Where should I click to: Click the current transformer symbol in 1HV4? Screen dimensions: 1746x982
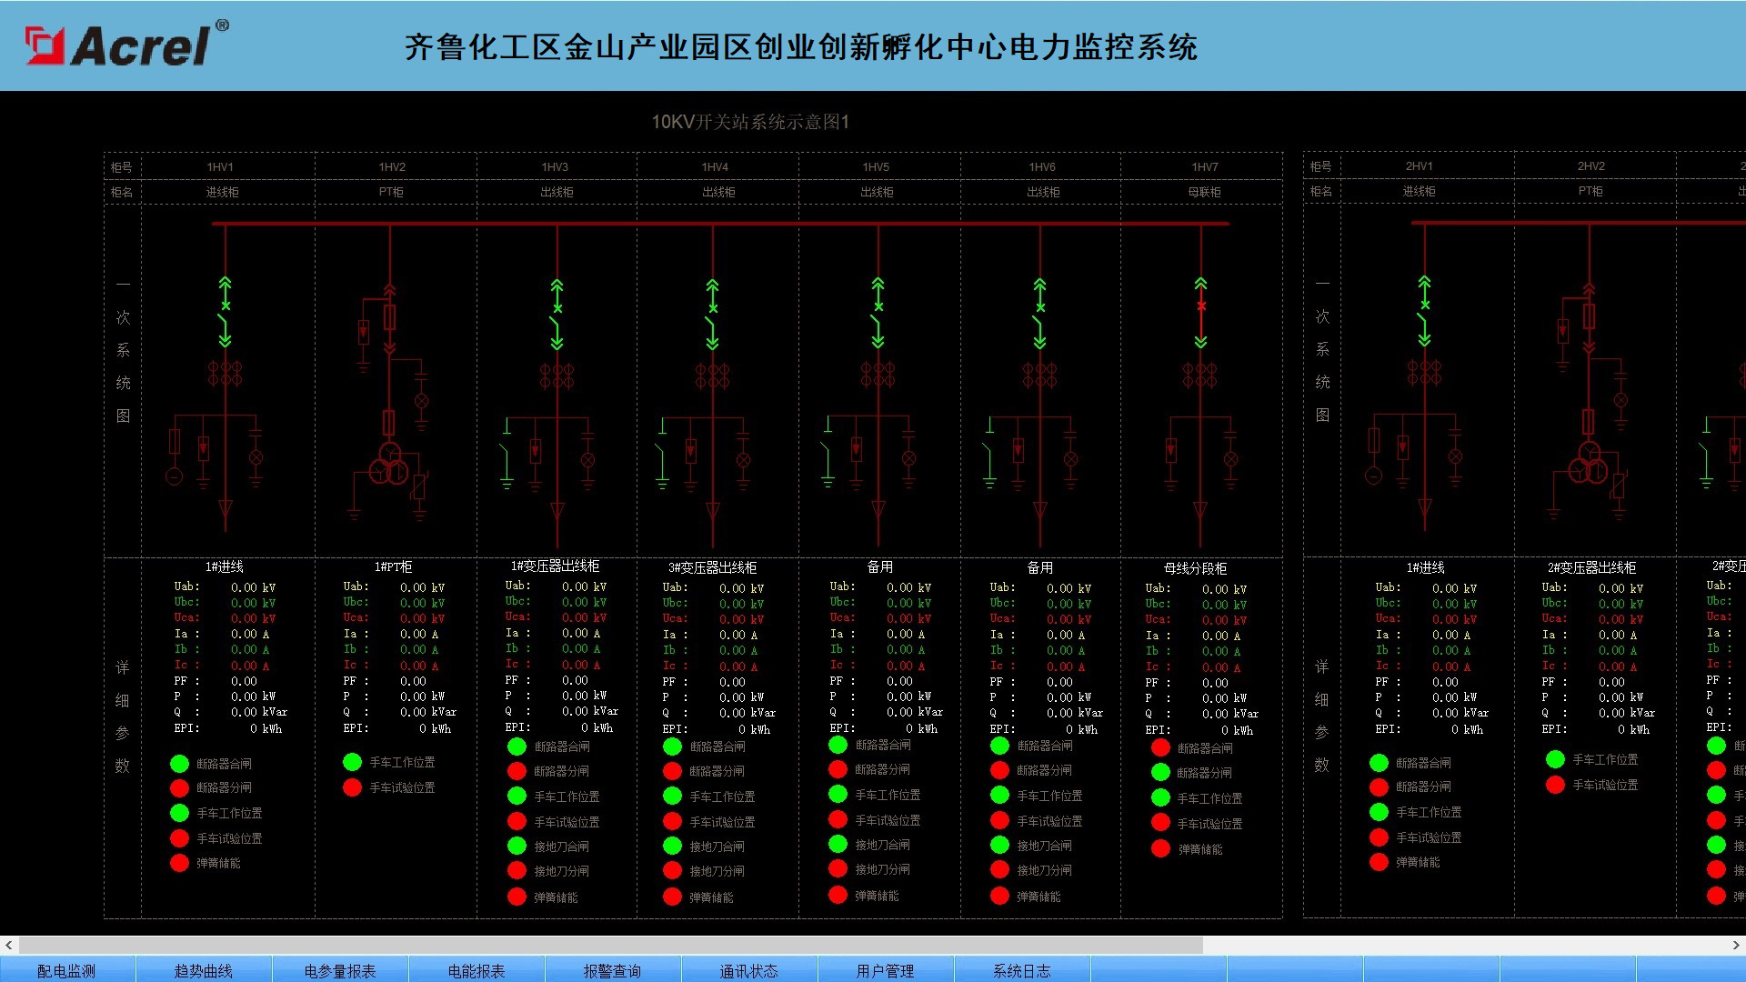click(x=713, y=374)
